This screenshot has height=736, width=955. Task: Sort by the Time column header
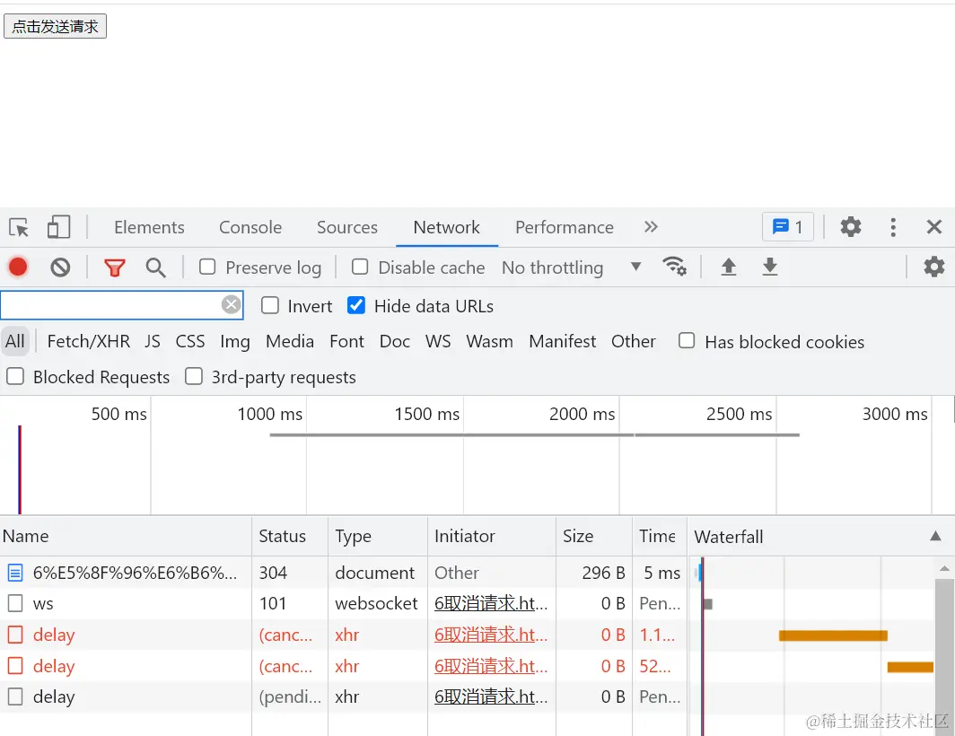660,536
